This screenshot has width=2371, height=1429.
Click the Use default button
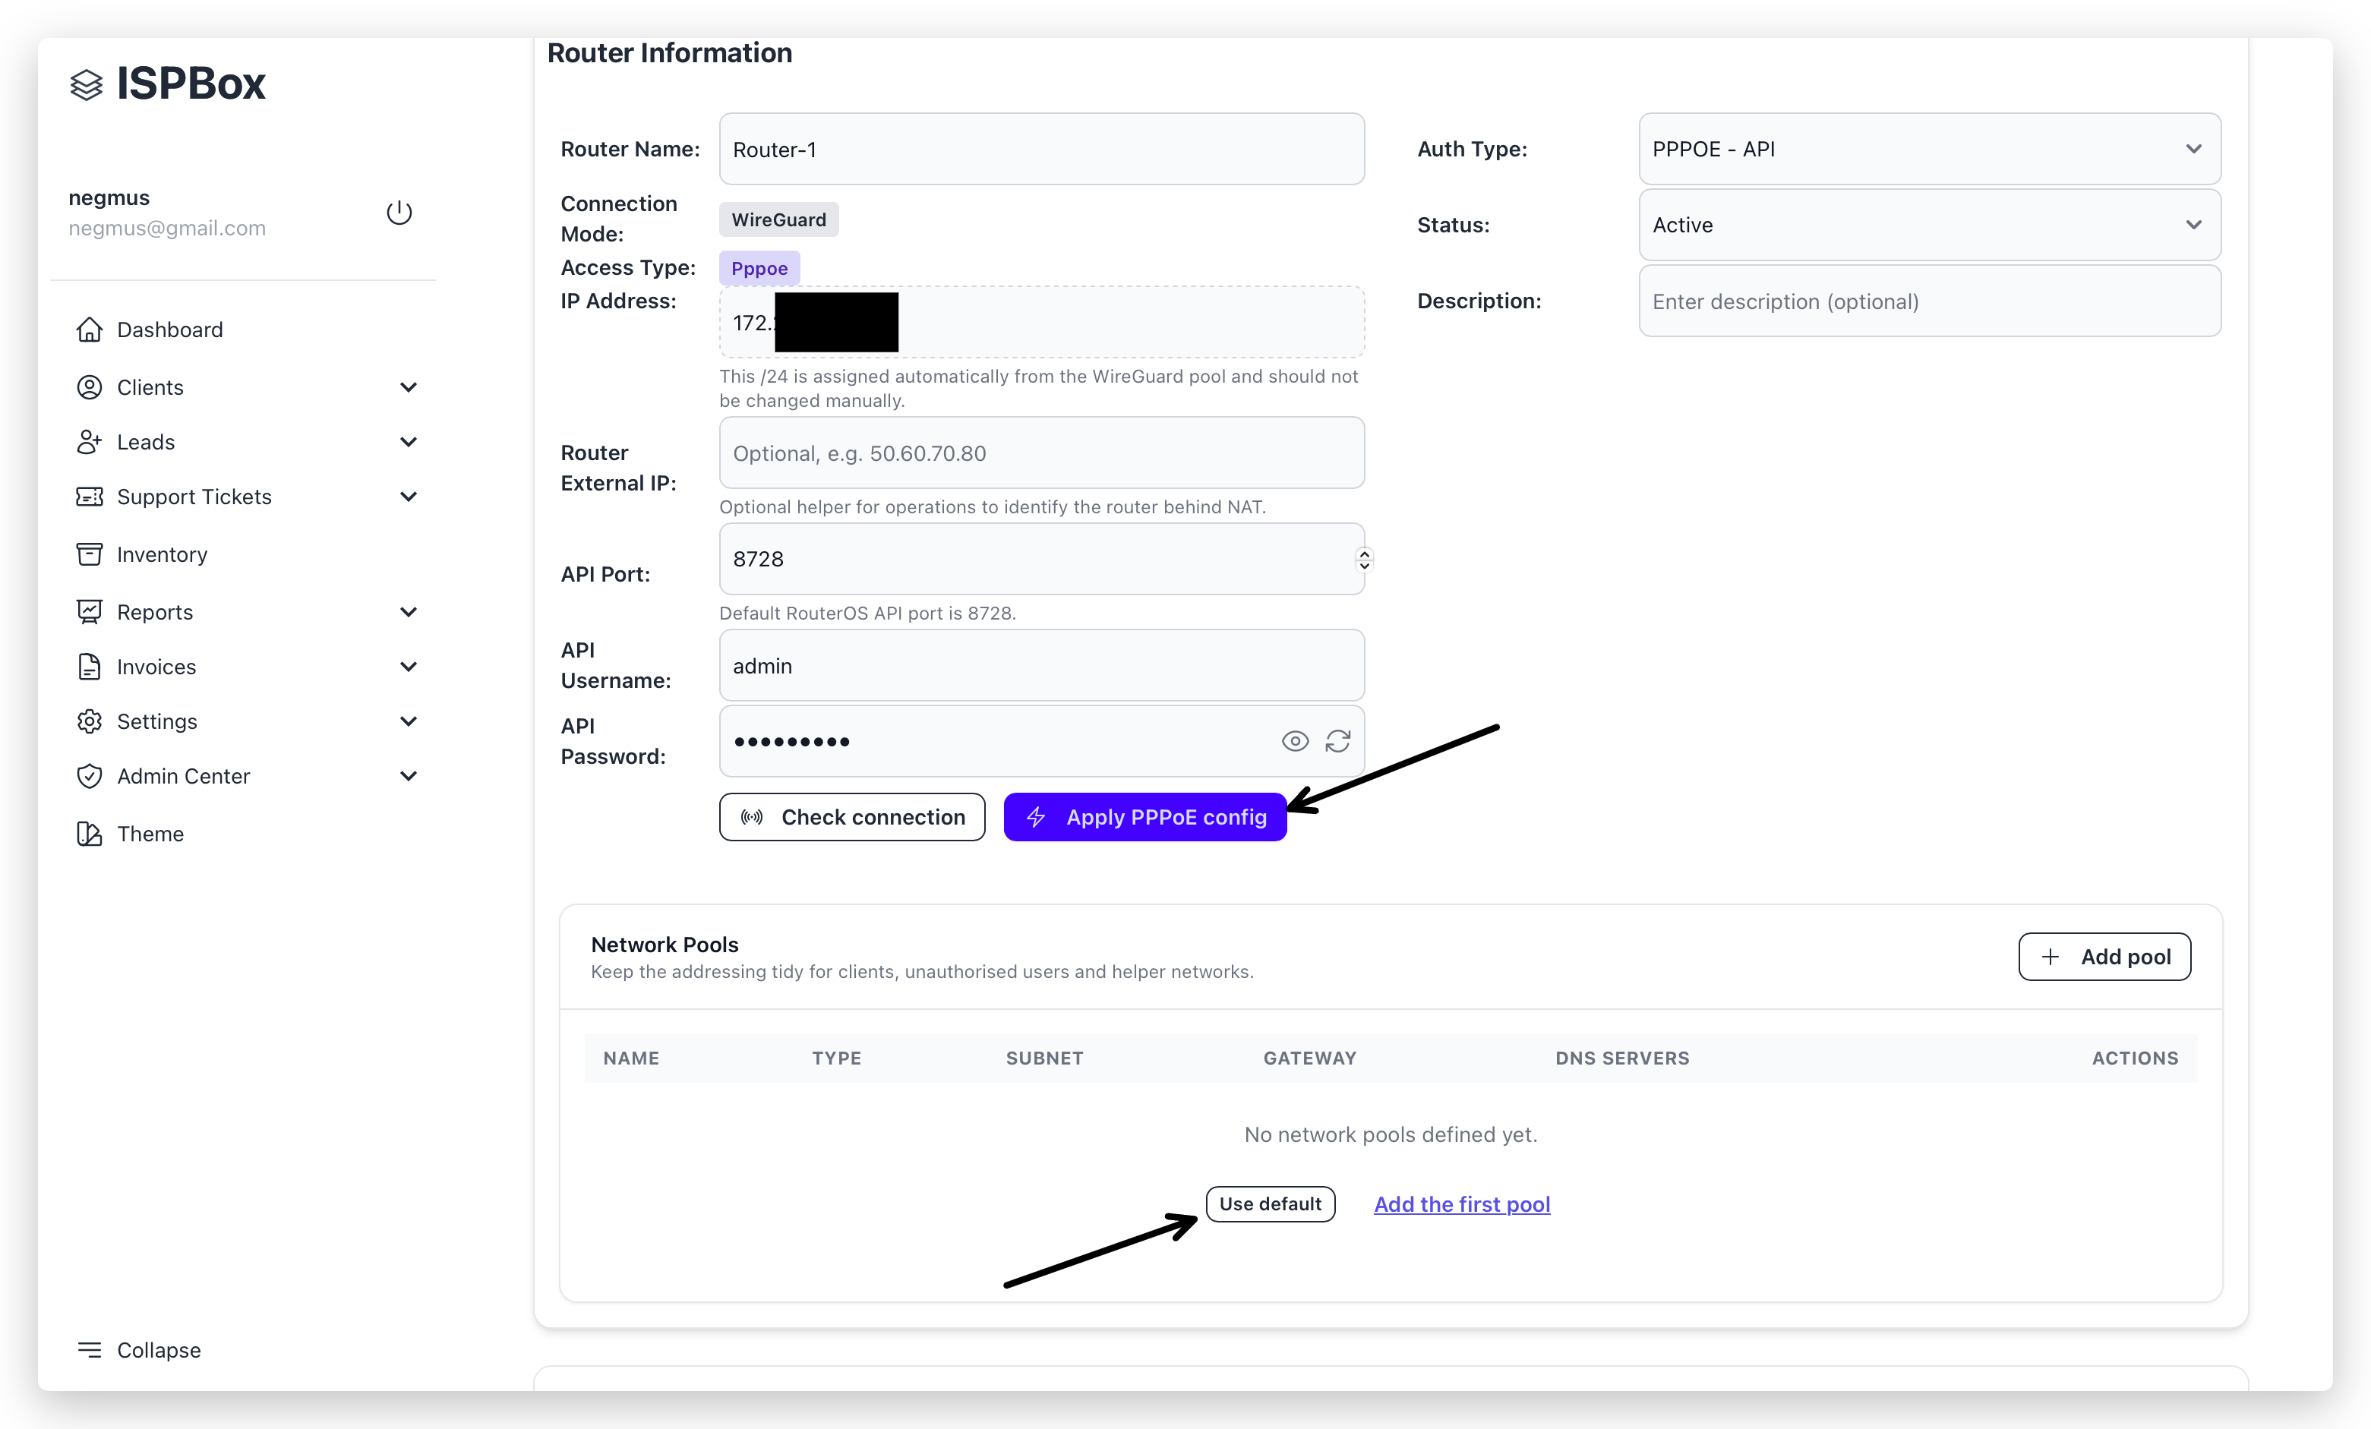1270,1203
